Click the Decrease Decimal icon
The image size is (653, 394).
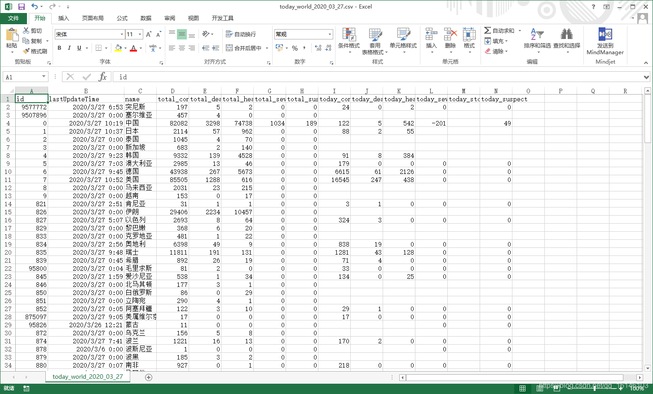[328, 48]
